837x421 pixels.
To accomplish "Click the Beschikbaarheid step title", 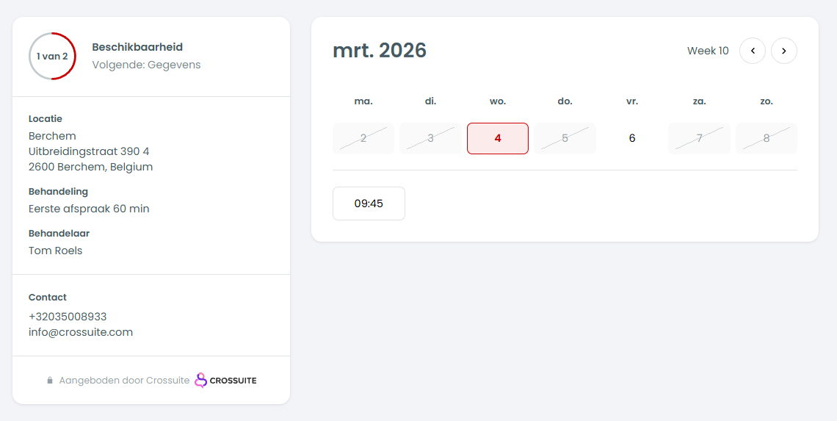I will [x=137, y=47].
